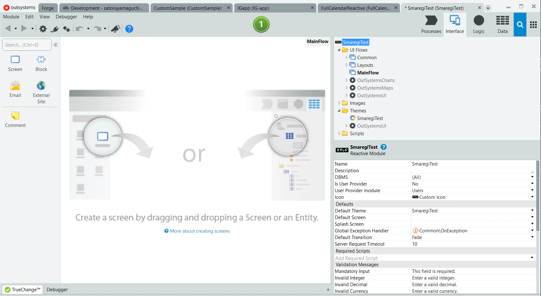Open the TrueChange tab at bottom

click(22, 289)
